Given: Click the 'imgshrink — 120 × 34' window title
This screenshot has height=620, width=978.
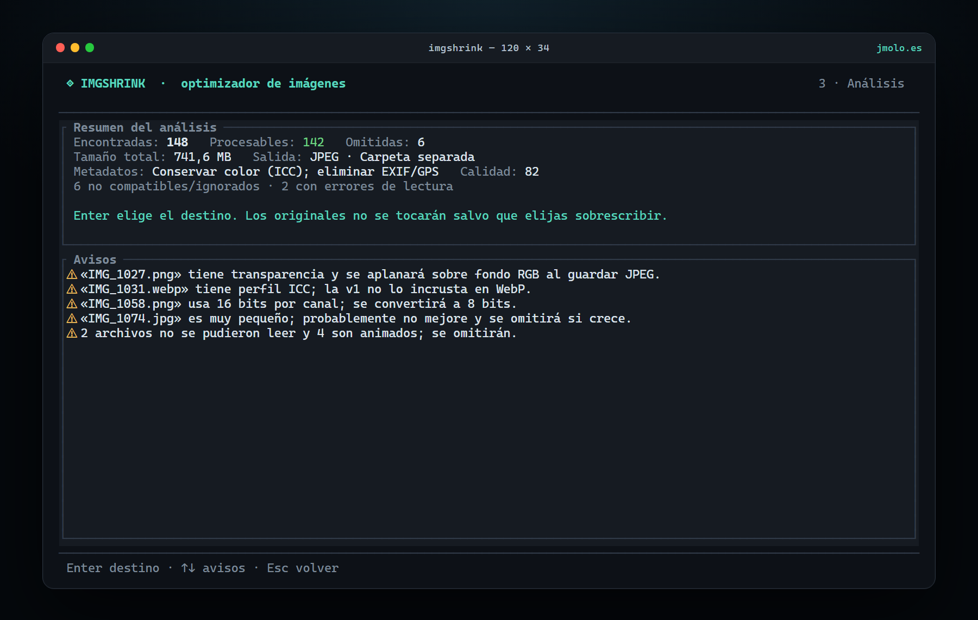Looking at the screenshot, I should pyautogui.click(x=489, y=48).
